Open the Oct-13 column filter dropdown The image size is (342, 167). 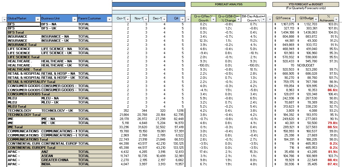coord(128,19)
